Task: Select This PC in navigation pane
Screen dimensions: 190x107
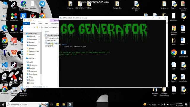Action: point(31,62)
